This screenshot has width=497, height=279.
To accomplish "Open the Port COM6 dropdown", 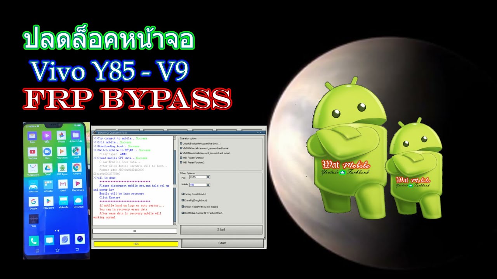I will (200, 177).
